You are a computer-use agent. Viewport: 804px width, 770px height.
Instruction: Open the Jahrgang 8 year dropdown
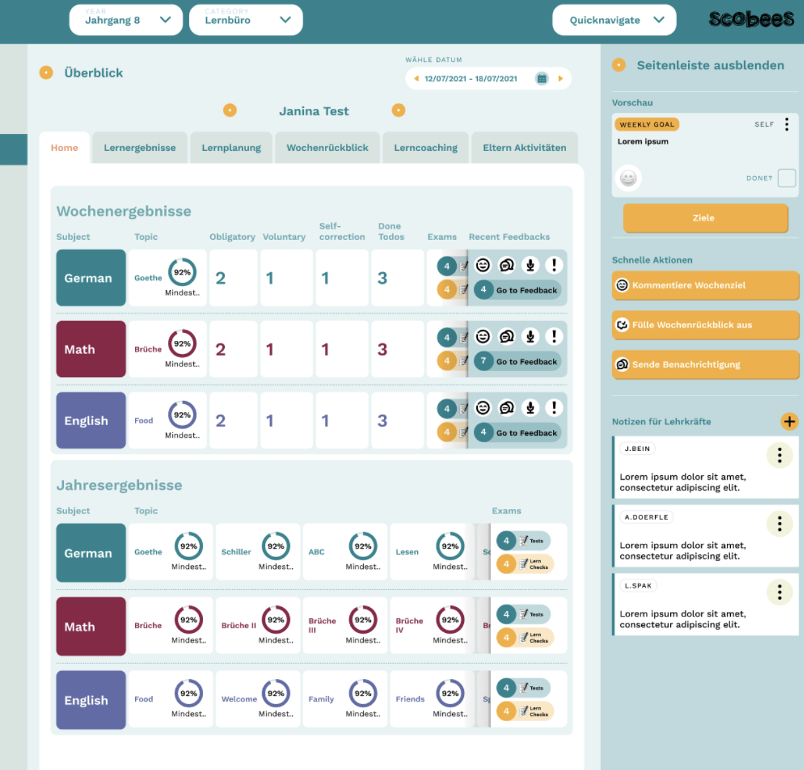[x=126, y=20]
